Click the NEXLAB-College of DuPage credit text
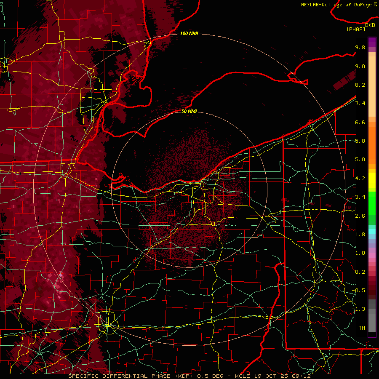The width and height of the screenshot is (379, 379). (337, 5)
